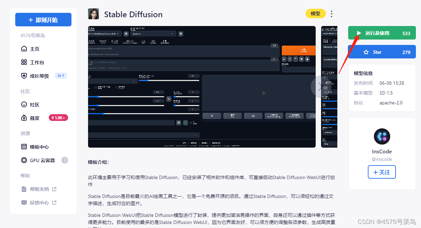Click the Stable Diffusion avatar image
421x228 pixels.
pyautogui.click(x=93, y=14)
